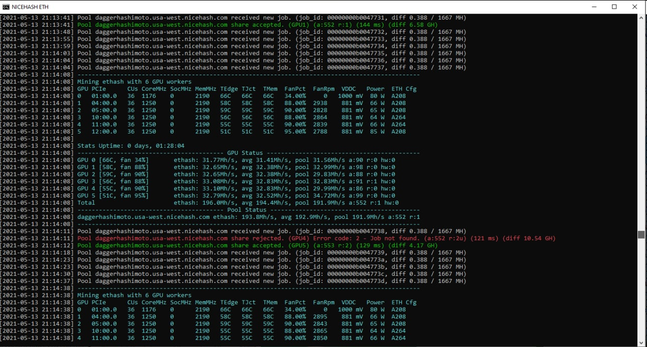Click the FanPct column header in the GPU table
This screenshot has width=647, height=347.
tap(295, 88)
